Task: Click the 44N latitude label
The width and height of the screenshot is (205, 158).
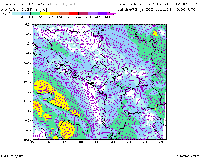Action: click(x=29, y=53)
